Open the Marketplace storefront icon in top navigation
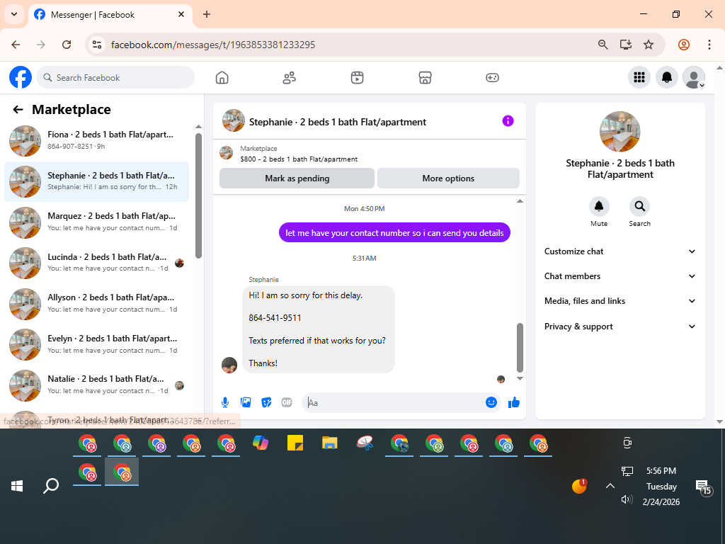 (x=425, y=78)
